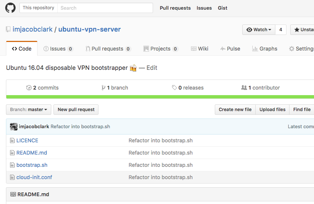Click the people icon next to 1 contributor

[x=244, y=87]
